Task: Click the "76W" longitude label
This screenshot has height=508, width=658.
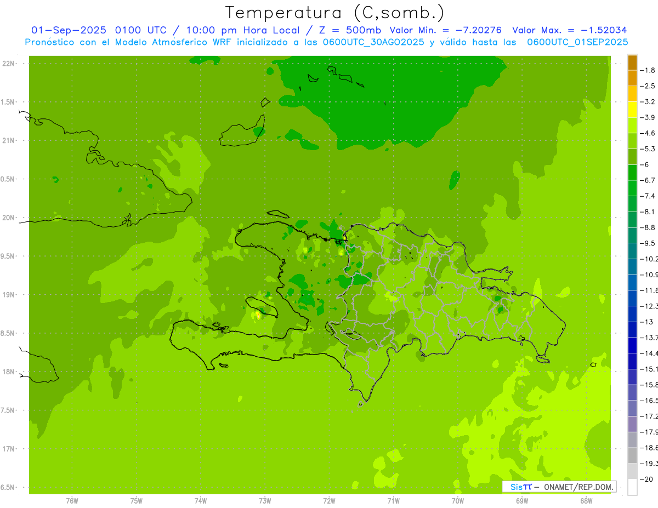Action: pos(72,501)
